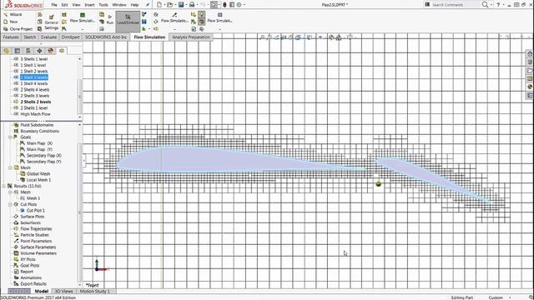Click the Boundary Conditions icon in tree
This screenshot has width=534, height=300.
(16, 131)
